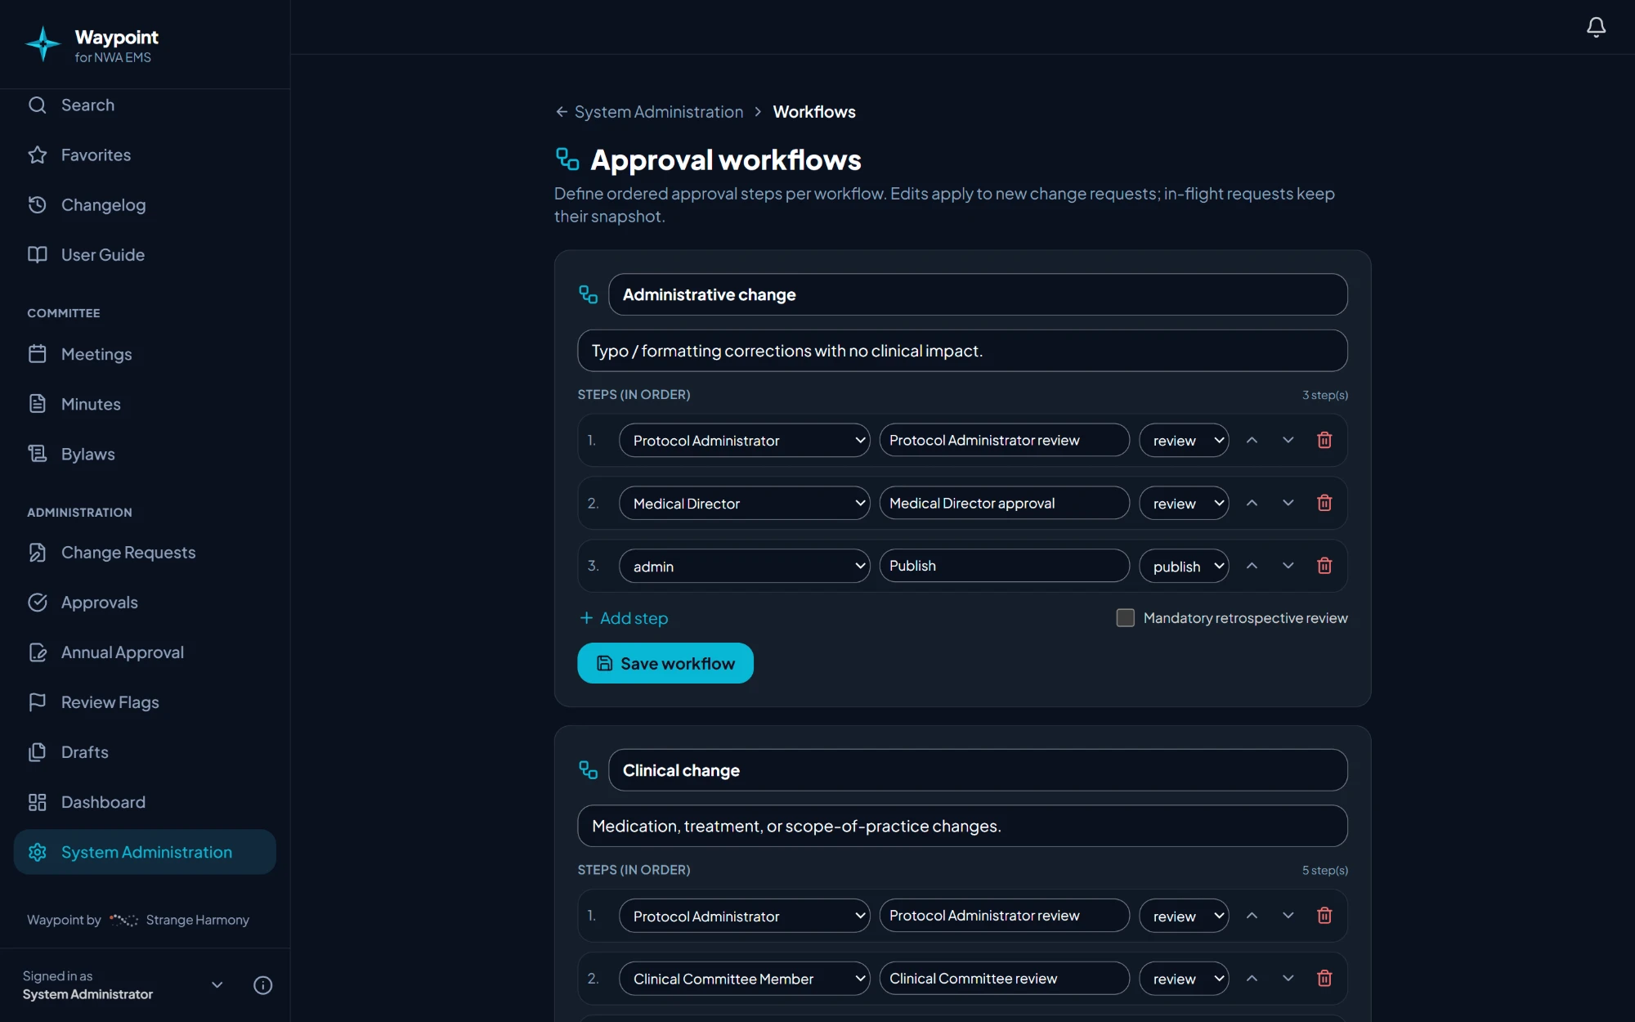The image size is (1635, 1022).
Task: Click the Medical Director approval label field
Action: coord(1004,503)
